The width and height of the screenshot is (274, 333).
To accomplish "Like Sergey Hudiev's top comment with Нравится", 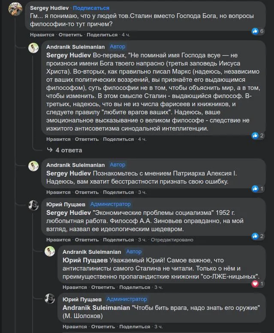I will (x=42, y=35).
